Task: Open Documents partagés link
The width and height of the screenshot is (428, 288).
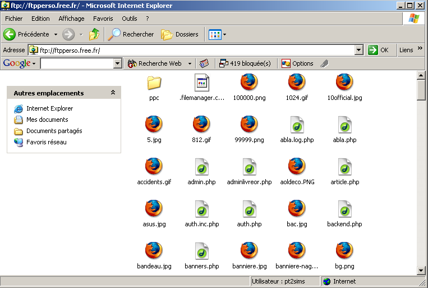Action: [48, 131]
